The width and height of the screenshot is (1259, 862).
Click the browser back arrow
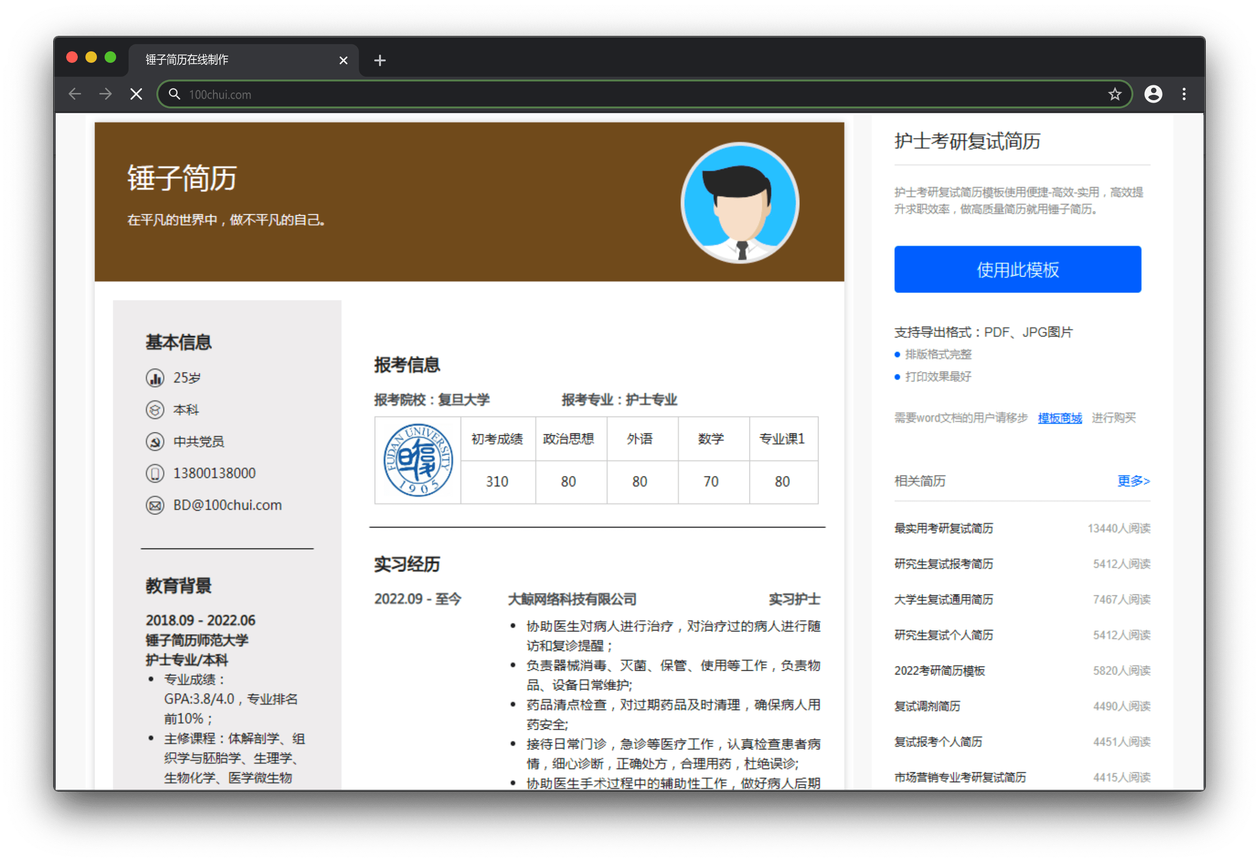point(75,94)
